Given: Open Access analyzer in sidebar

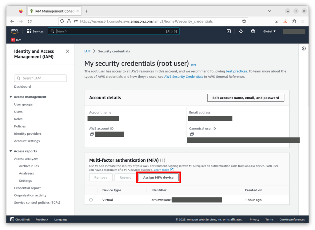Looking at the screenshot, I should 26,159.
